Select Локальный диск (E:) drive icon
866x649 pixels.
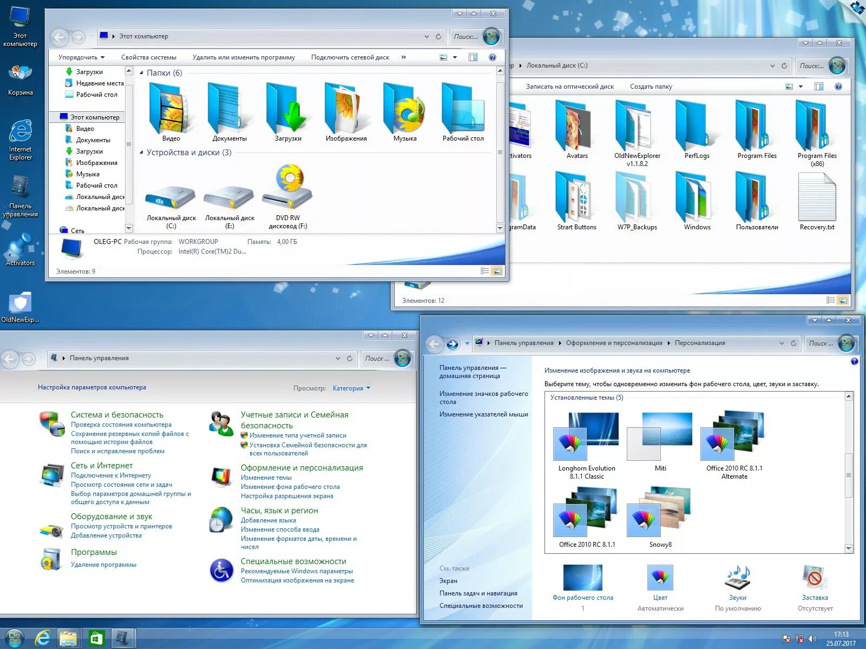coord(229,207)
